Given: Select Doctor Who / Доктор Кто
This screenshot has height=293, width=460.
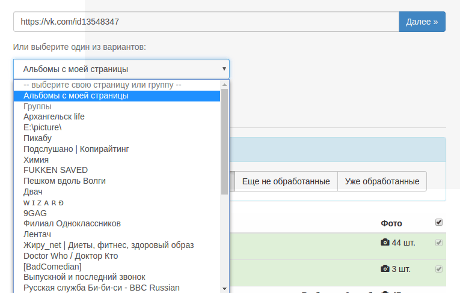Looking at the screenshot, I should (x=117, y=256).
